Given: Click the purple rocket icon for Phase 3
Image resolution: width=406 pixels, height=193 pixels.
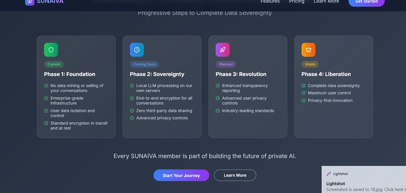Looking at the screenshot, I should [x=223, y=50].
